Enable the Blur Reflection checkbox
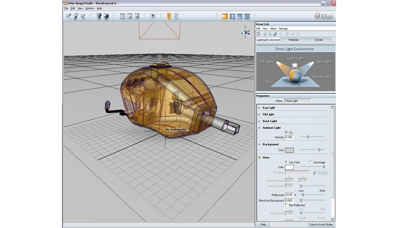Screen dimensions: 398x228 click(x=287, y=205)
